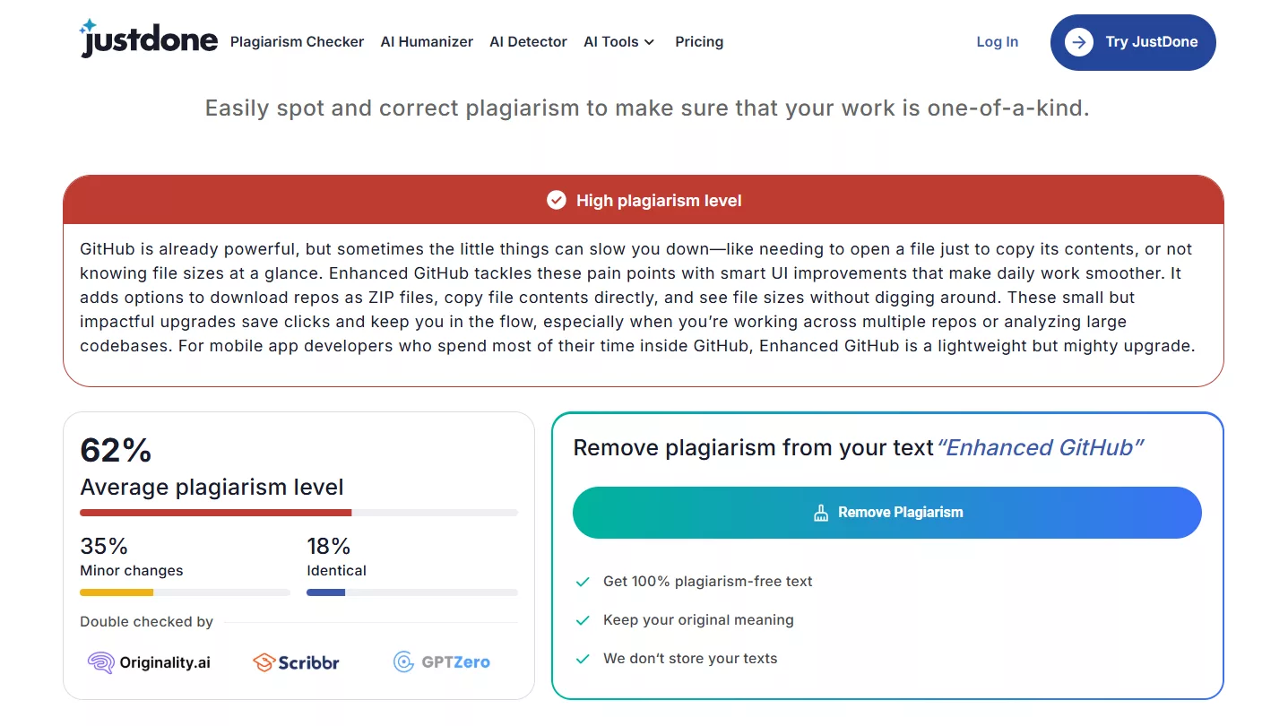The width and height of the screenshot is (1288, 726).
Task: Click the checkmark beside We don't store your texts
Action: (x=583, y=658)
